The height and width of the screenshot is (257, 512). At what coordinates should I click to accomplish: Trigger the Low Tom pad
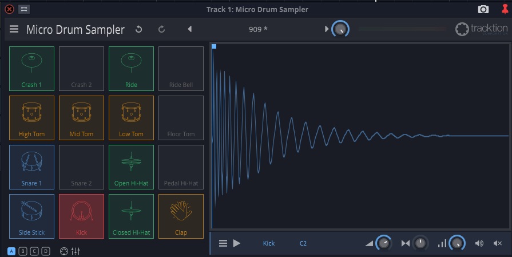131,118
